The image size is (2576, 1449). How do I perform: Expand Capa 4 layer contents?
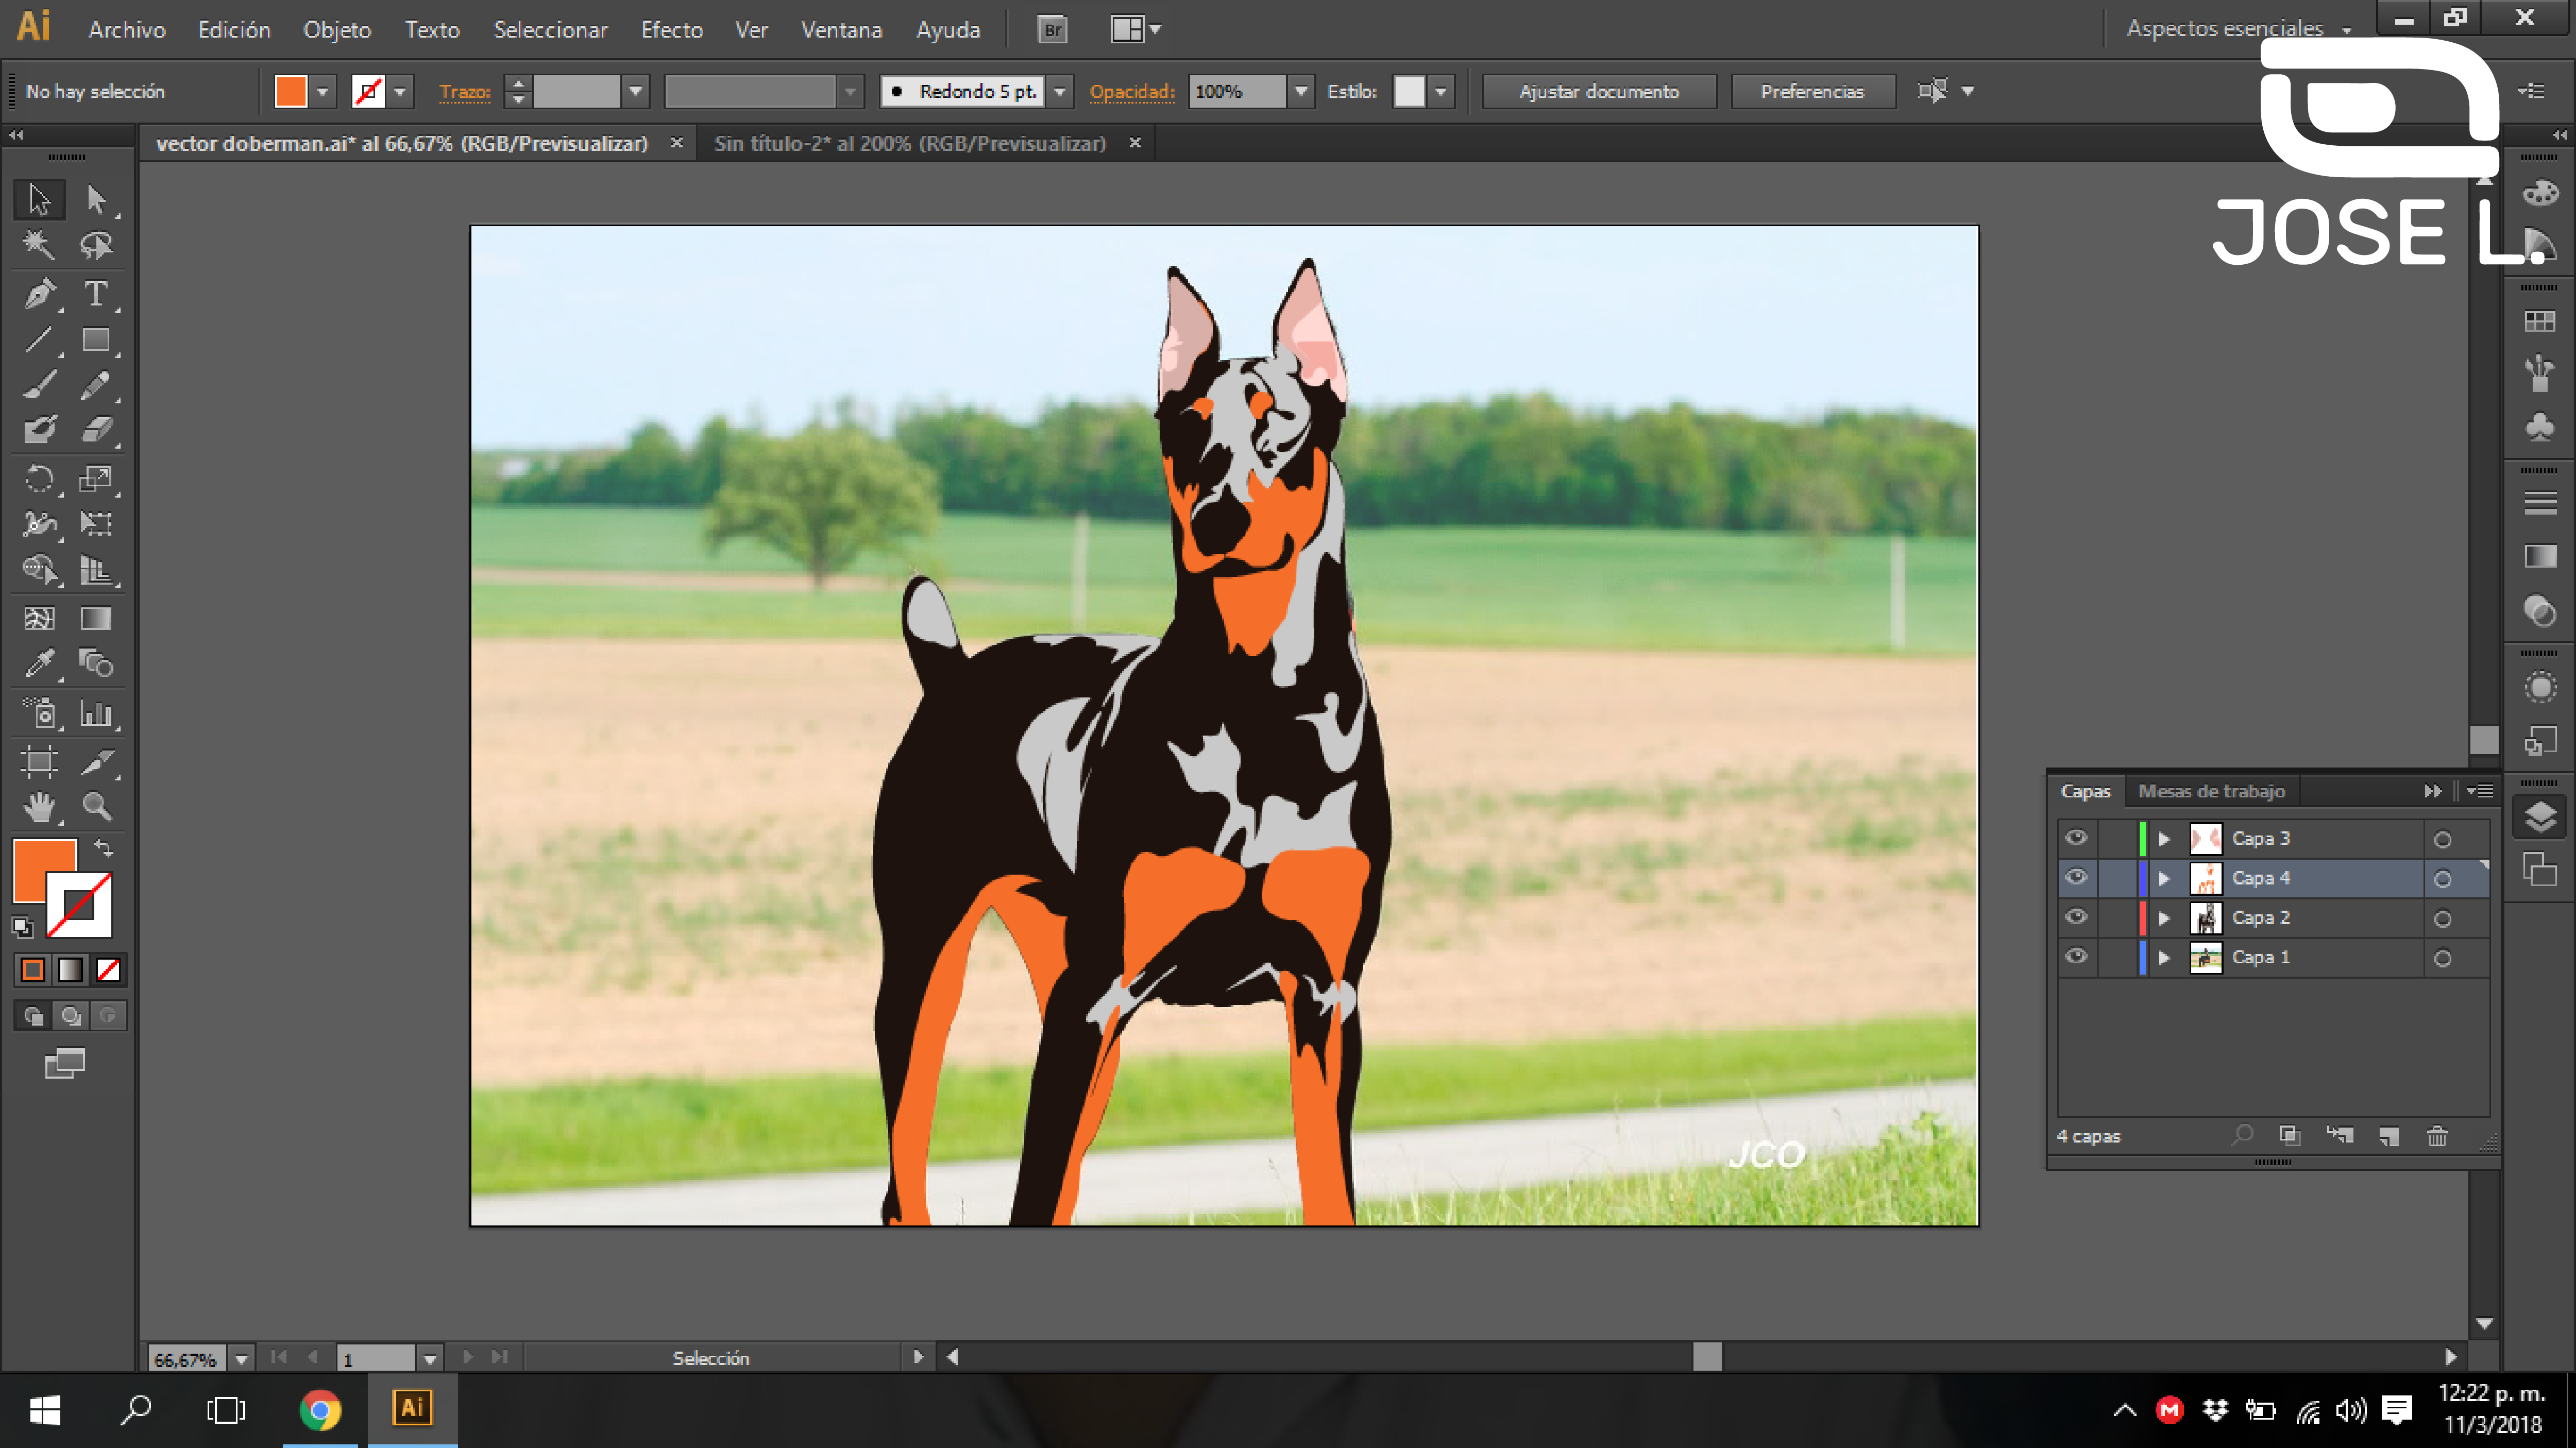coord(2164,879)
